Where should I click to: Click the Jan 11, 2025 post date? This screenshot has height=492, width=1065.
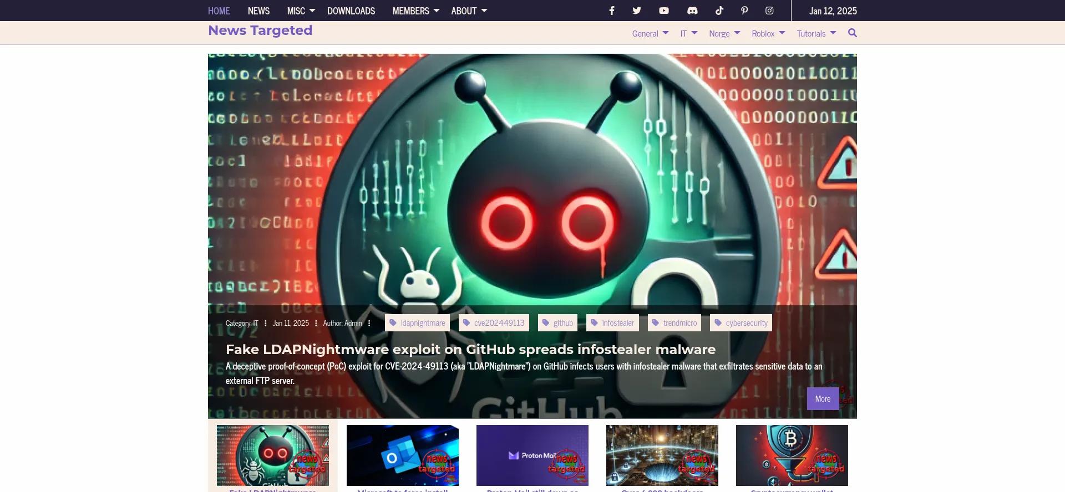point(291,324)
